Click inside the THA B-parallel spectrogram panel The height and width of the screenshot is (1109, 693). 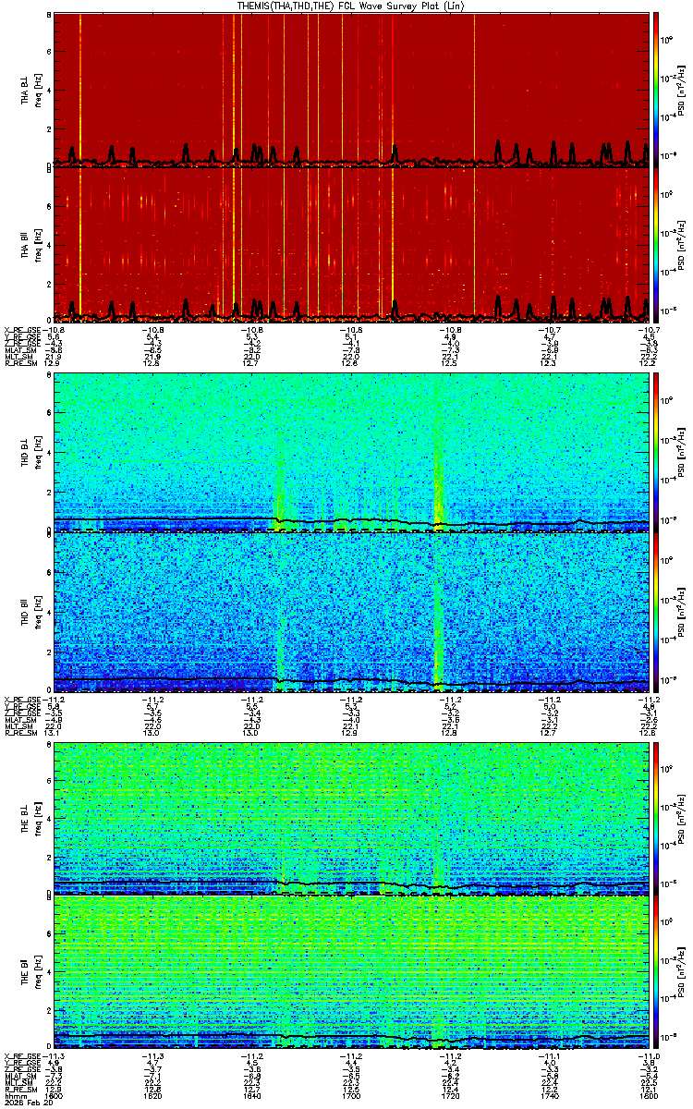click(x=352, y=244)
